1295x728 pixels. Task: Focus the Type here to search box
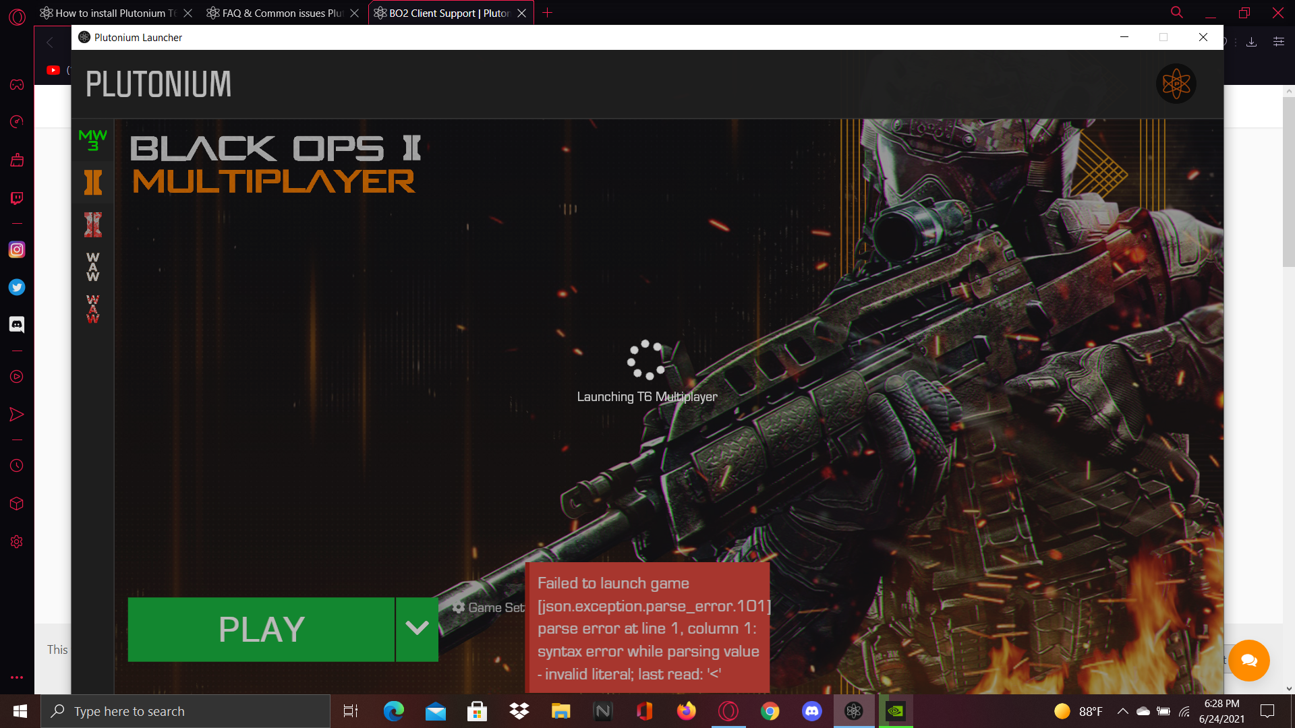pyautogui.click(x=185, y=711)
